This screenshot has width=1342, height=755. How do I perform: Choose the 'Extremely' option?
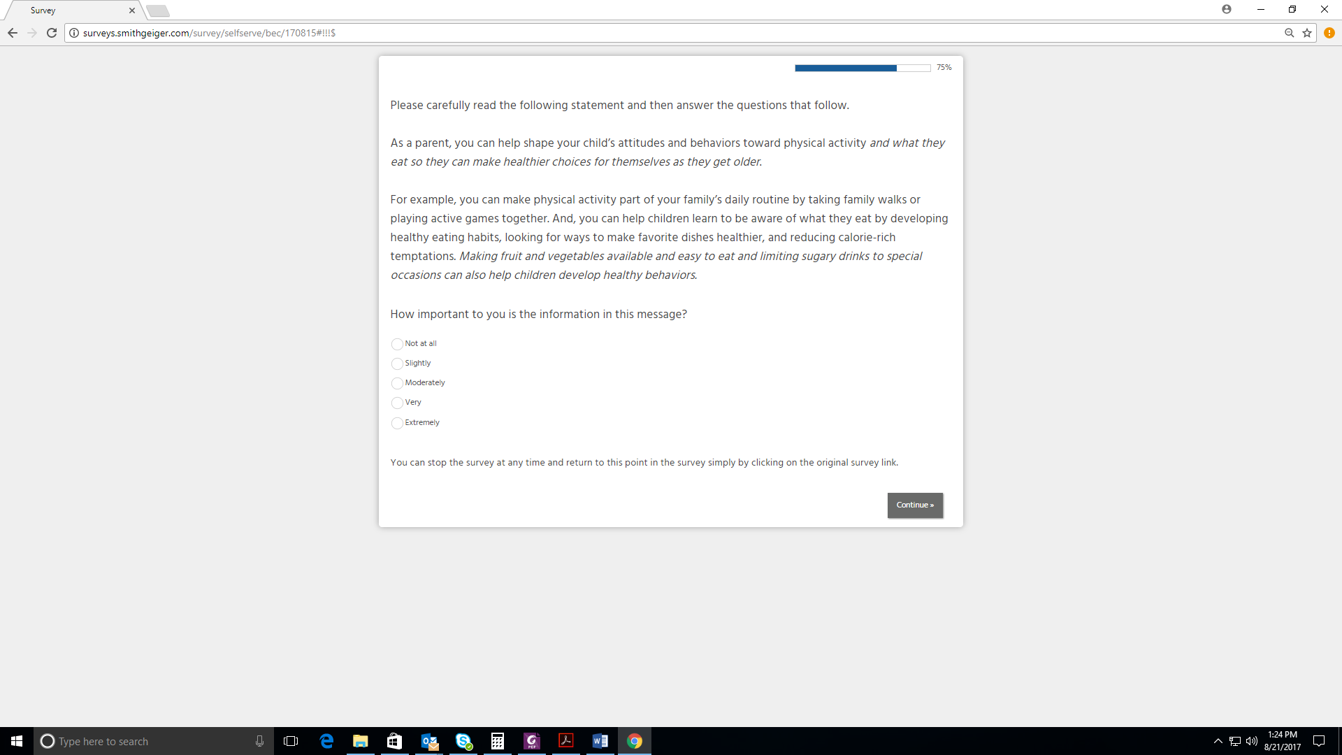(x=397, y=423)
